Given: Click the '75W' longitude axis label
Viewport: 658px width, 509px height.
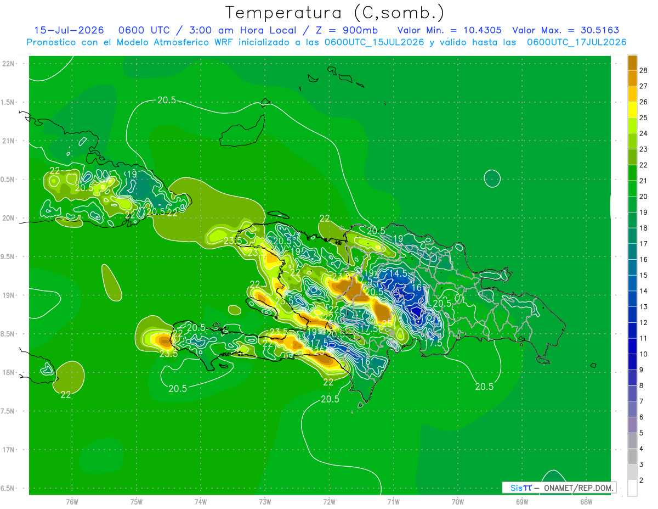Looking at the screenshot, I should tap(137, 501).
